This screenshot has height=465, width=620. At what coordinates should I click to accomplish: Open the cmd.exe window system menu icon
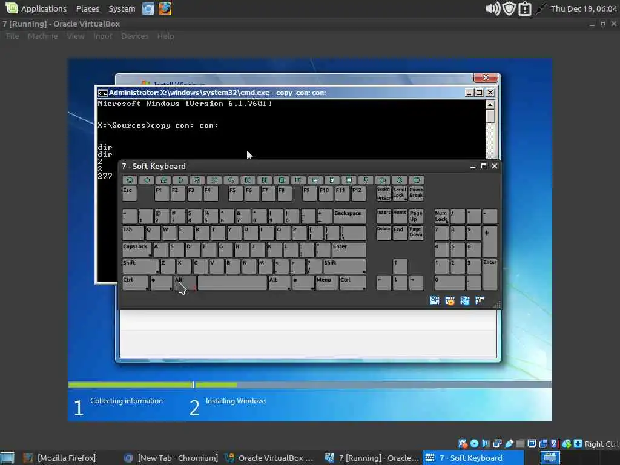point(102,93)
